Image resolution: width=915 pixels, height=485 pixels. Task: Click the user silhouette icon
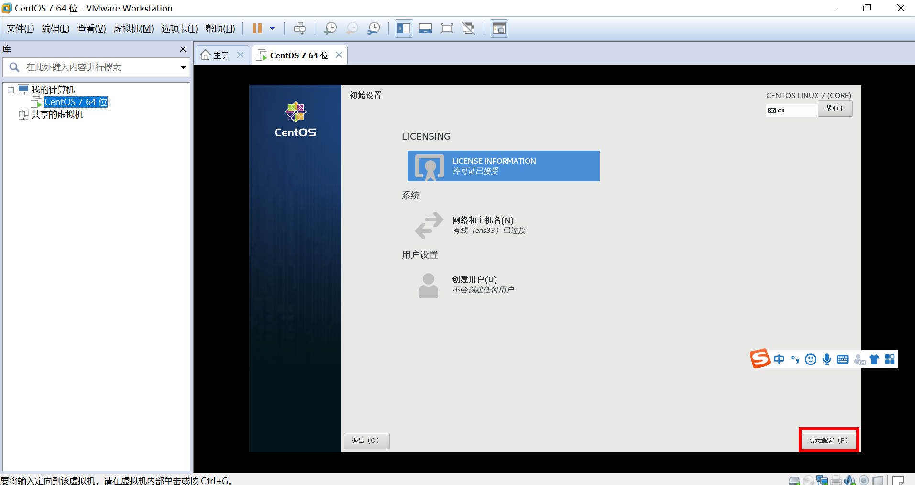coord(429,286)
